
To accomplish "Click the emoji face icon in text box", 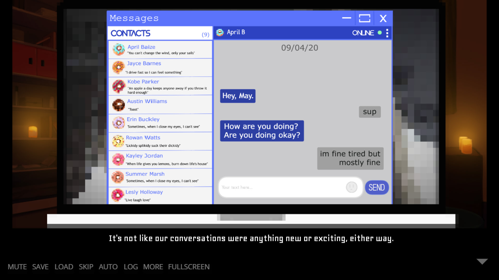I will click(351, 187).
